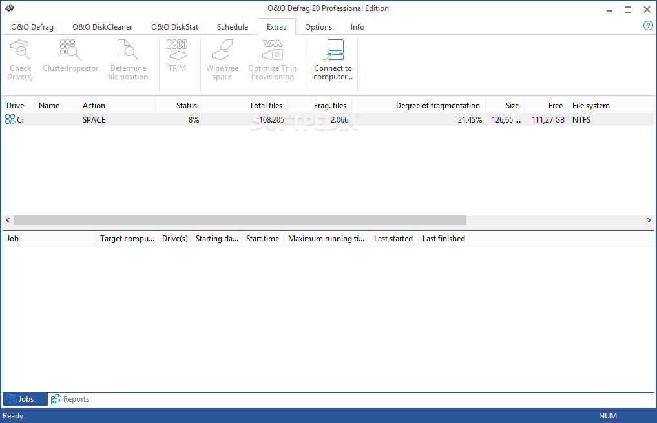Sort by Frag. files column header

pyautogui.click(x=320, y=106)
